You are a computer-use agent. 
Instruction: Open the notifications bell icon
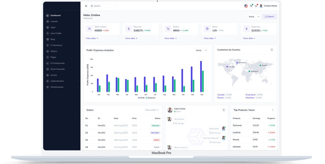(256, 6)
